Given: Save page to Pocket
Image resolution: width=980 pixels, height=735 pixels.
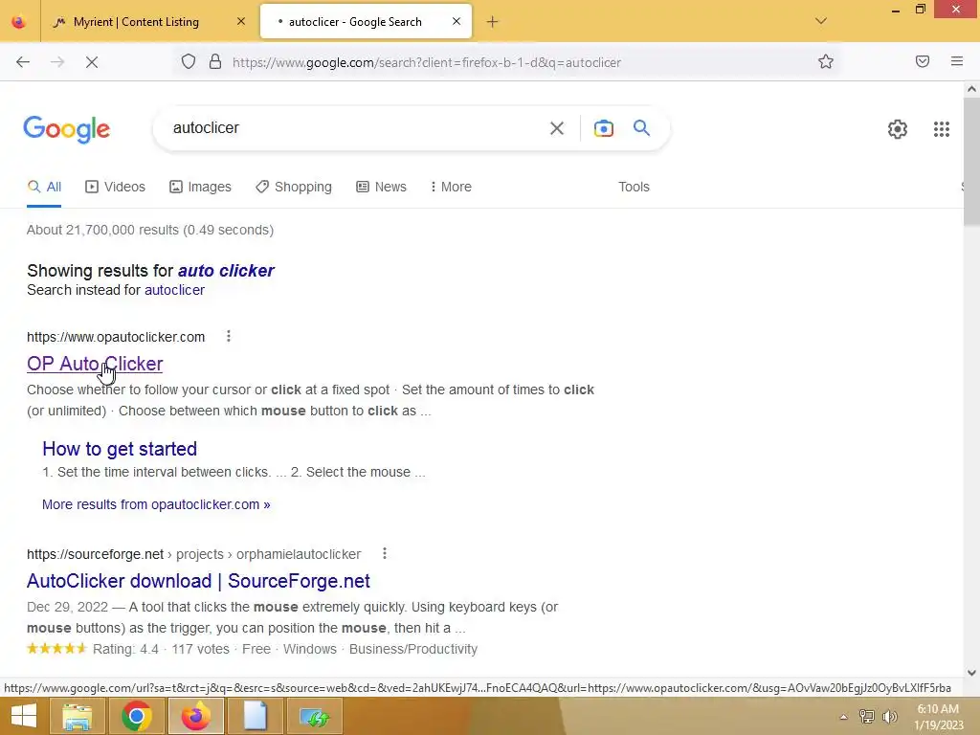Looking at the screenshot, I should (923, 61).
